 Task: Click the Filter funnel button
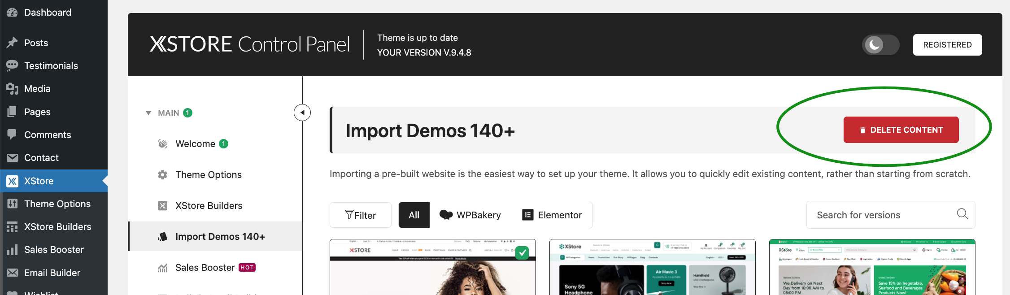point(361,215)
